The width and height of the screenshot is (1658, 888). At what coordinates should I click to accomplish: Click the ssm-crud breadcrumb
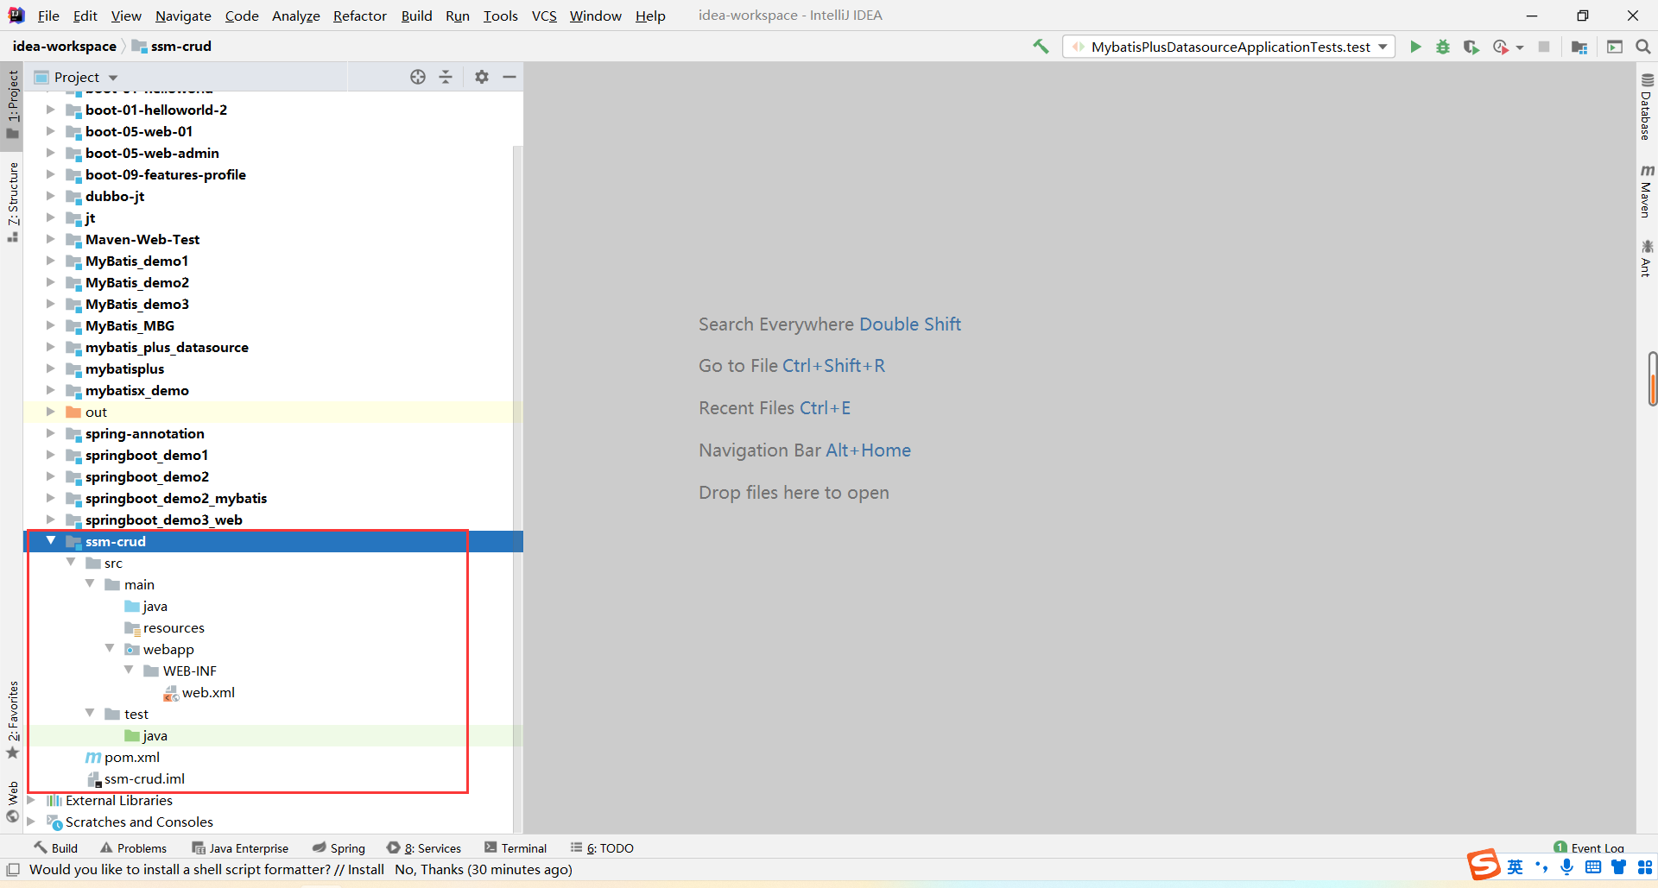pos(172,47)
